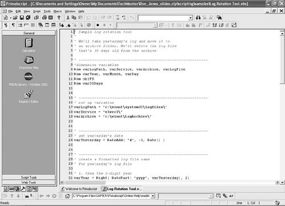
Task: Open the MSDN Library shortcut
Action: [x=28, y=79]
